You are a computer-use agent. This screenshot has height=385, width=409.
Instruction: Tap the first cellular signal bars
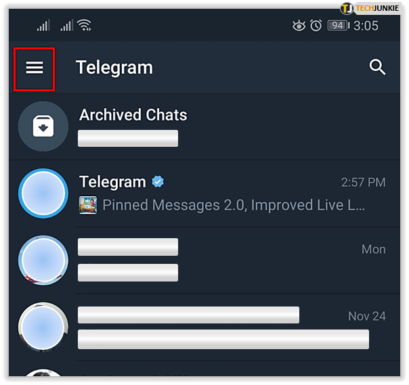pyautogui.click(x=43, y=25)
